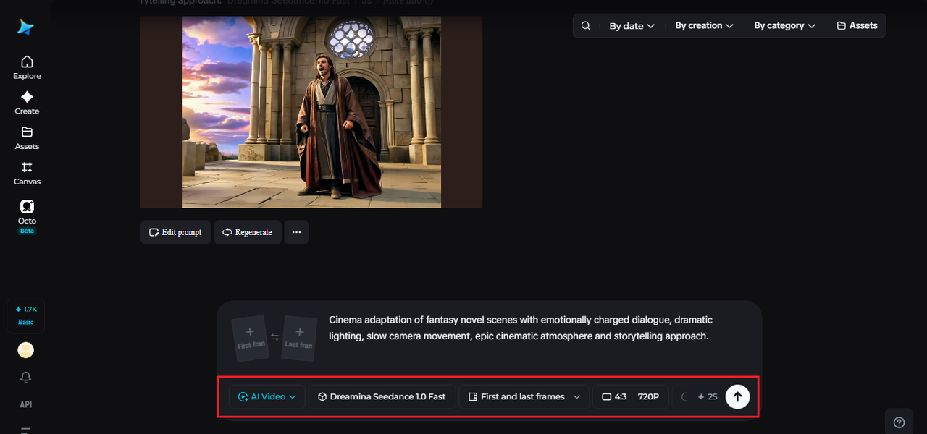The image size is (927, 434).
Task: Click the Regenerate button
Action: point(248,232)
